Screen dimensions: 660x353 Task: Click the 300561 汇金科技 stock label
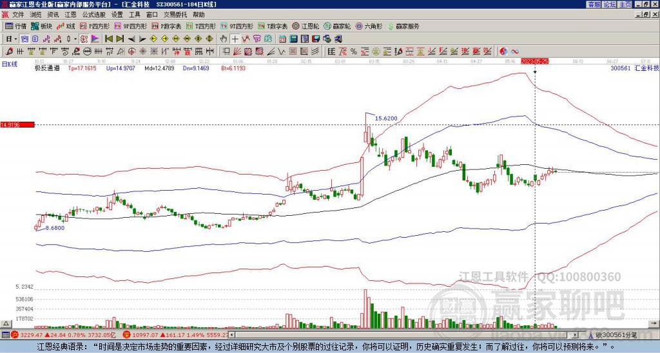click(635, 68)
